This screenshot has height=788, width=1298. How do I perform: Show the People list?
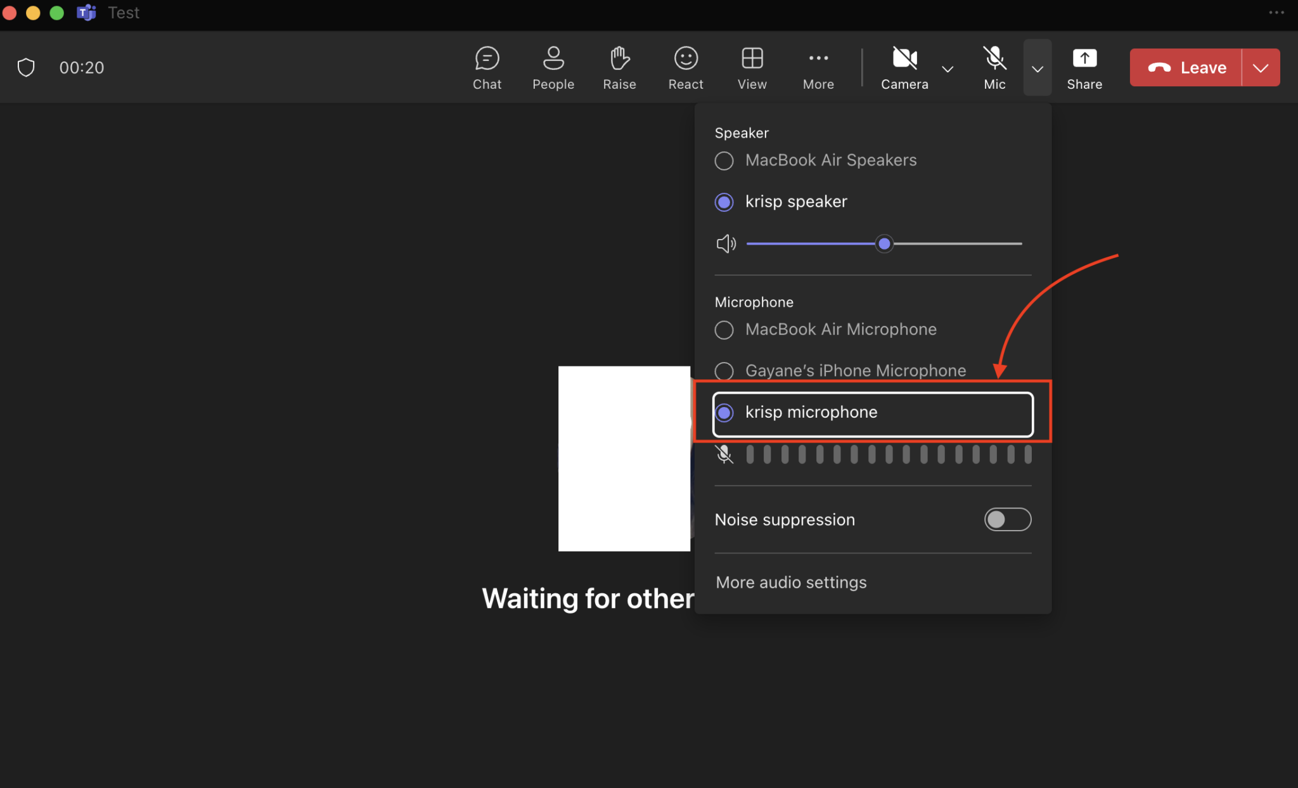pyautogui.click(x=553, y=67)
